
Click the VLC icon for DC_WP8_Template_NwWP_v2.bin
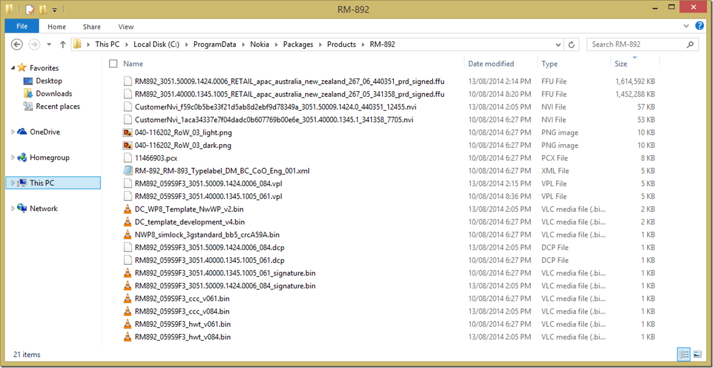128,209
